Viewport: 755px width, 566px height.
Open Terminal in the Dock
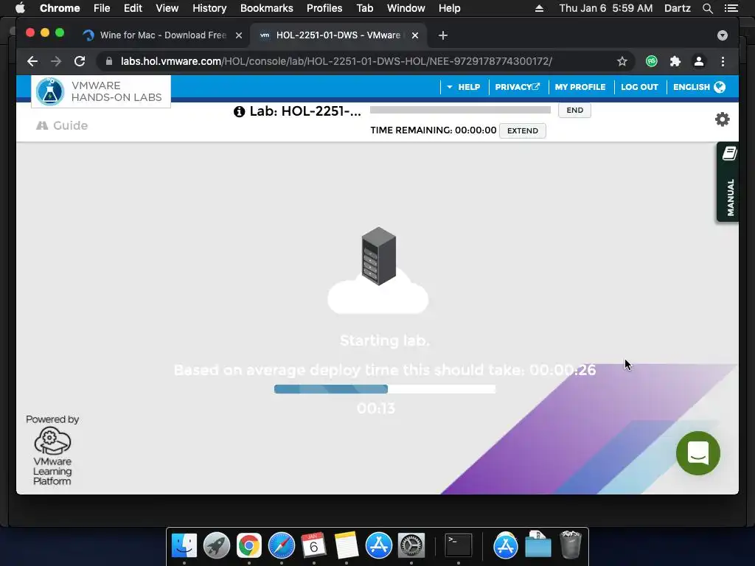pos(458,545)
